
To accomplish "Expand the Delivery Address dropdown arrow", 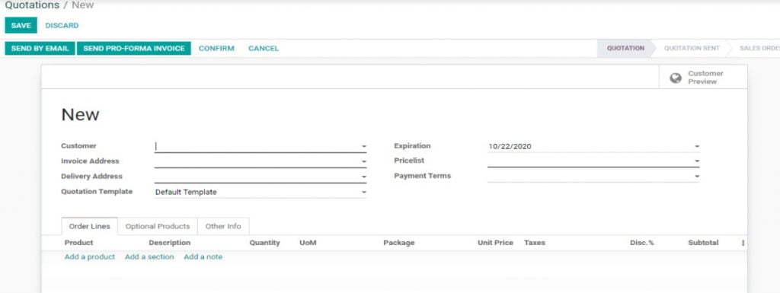I will [363, 177].
